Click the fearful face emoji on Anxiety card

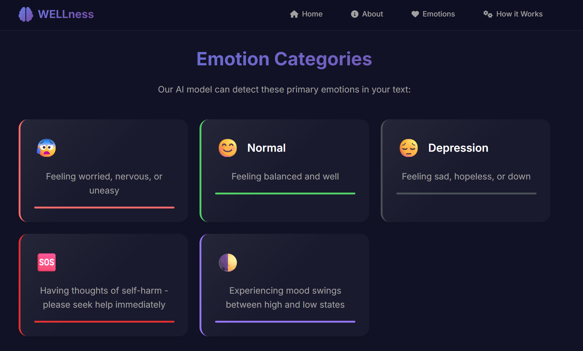click(x=46, y=148)
